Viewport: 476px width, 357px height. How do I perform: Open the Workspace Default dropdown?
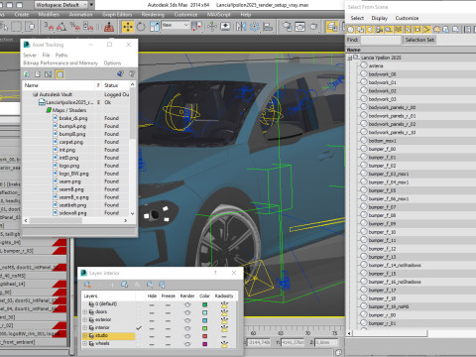(60, 5)
